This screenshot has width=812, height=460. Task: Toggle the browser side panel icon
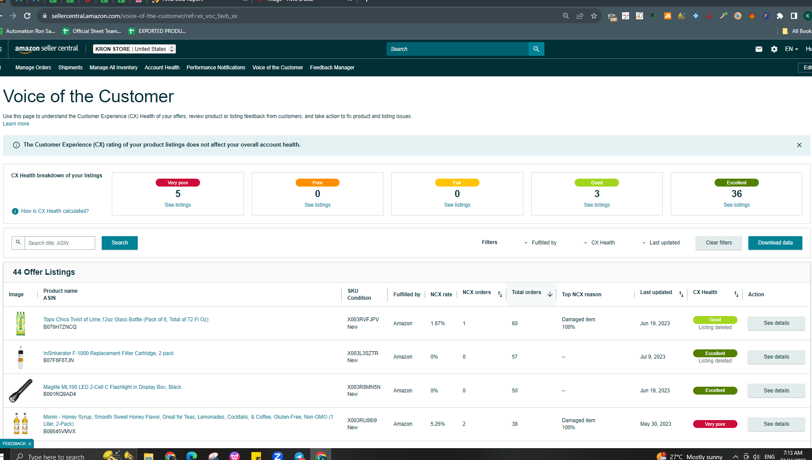794,16
